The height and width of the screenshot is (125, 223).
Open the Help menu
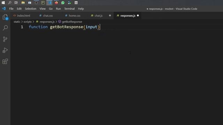[81, 9]
